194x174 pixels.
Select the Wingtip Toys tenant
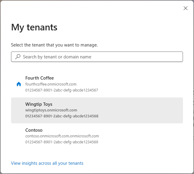(97, 110)
